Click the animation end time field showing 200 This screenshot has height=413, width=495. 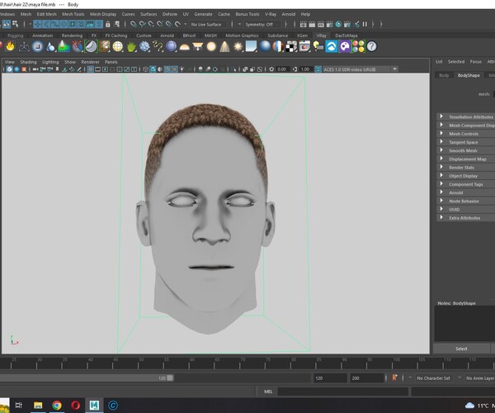(366, 378)
